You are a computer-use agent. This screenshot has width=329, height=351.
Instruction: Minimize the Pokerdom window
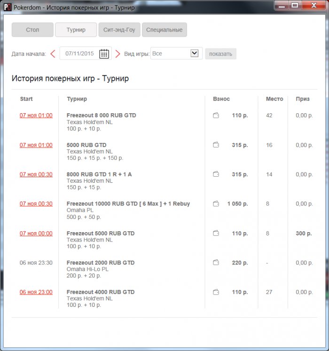(x=282, y=5)
